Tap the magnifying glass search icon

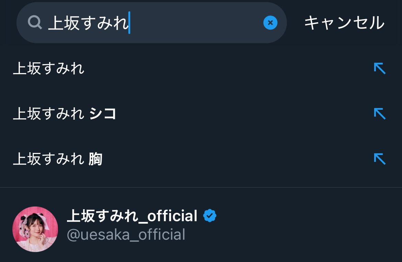point(35,22)
